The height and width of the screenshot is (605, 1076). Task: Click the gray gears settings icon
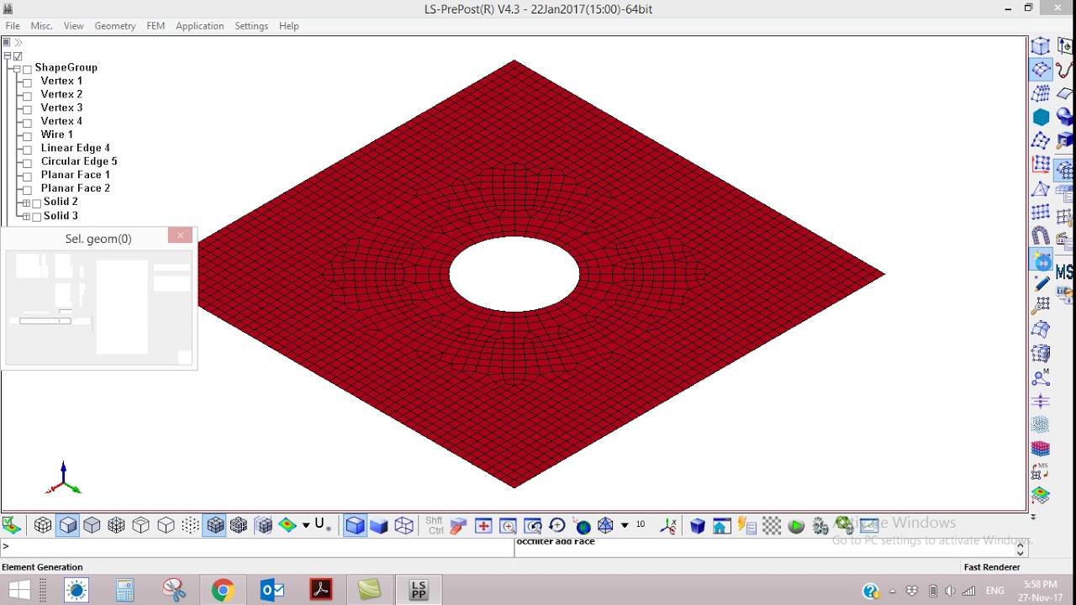[820, 526]
